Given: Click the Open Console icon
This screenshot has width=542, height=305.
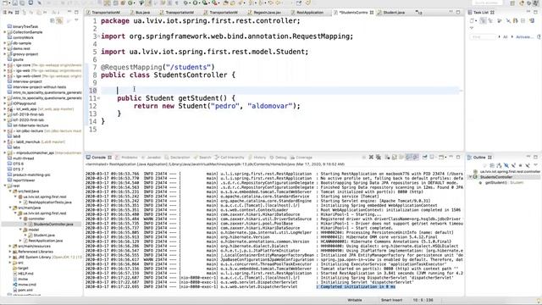Looking at the screenshot, I should coord(441,158).
